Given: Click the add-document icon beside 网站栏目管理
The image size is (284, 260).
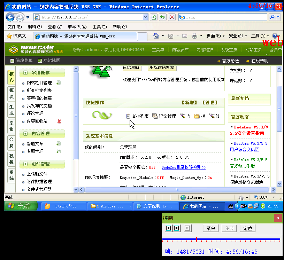Looking at the screenshot, I should point(58,82).
